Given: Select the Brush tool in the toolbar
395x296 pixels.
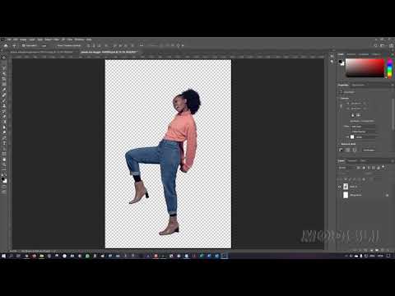Looking at the screenshot, I should tap(4, 100).
